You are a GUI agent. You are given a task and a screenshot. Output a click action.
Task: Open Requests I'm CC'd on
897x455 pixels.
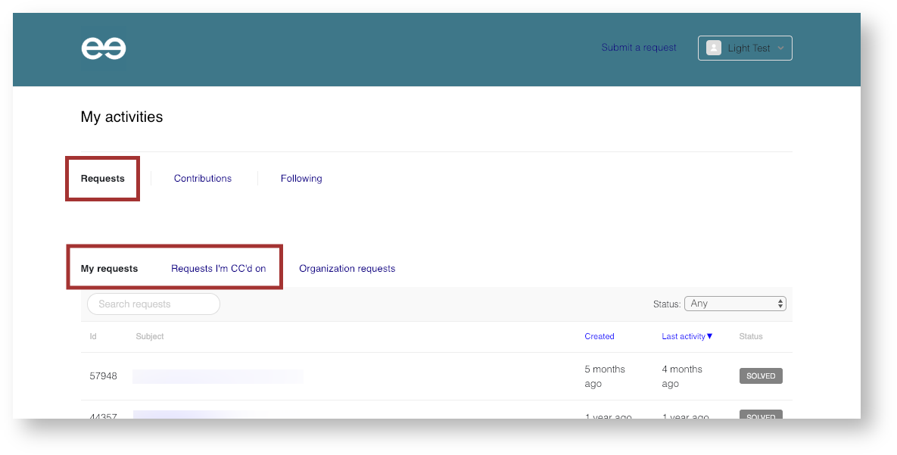point(218,269)
